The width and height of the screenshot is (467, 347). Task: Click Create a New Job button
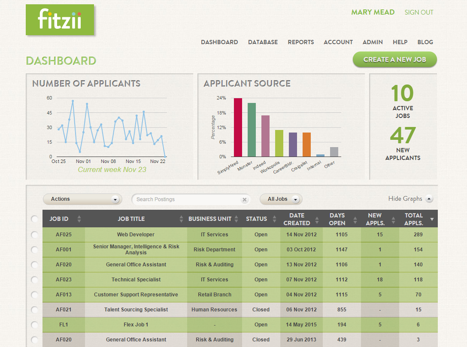[x=394, y=60]
